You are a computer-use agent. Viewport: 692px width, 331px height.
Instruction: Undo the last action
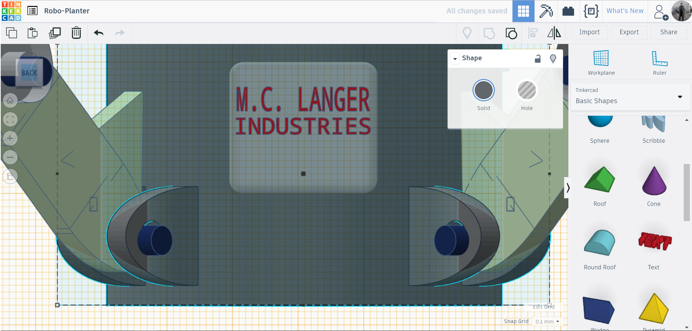click(x=99, y=33)
